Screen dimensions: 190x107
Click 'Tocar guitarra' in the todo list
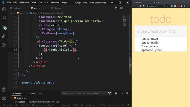tap(150, 46)
